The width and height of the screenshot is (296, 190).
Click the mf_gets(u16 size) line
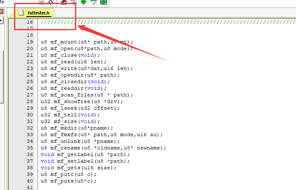click(78, 168)
